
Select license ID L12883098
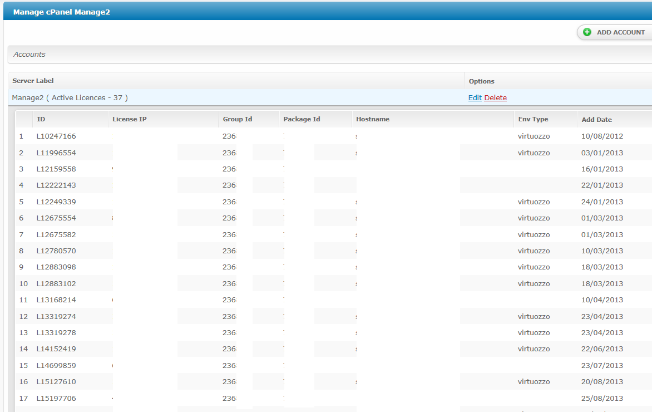(56, 267)
